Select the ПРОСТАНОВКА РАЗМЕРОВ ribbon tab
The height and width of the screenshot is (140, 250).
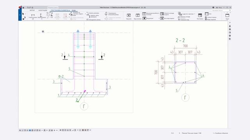coord(60,10)
